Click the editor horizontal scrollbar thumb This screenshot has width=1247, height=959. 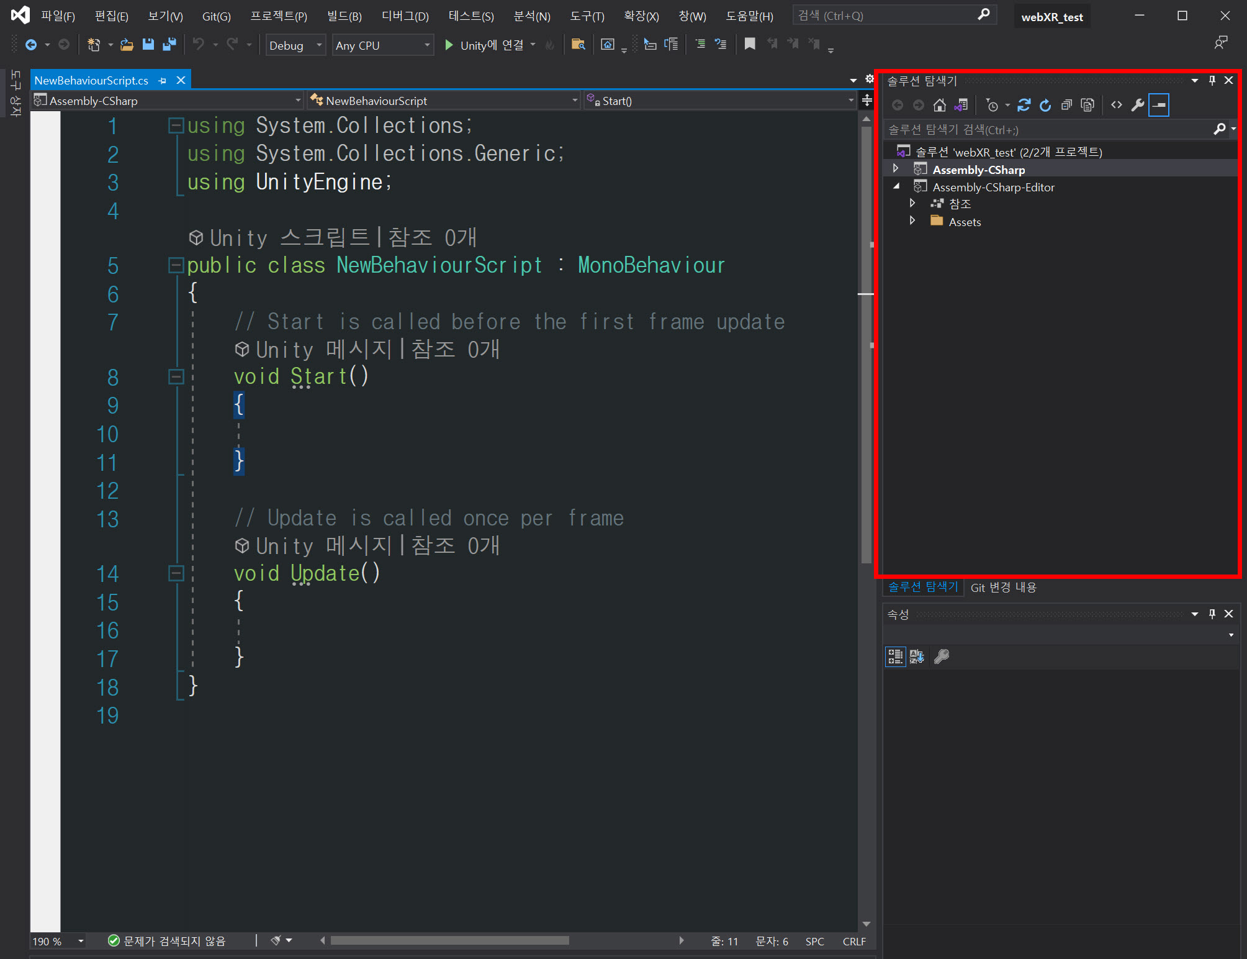(x=449, y=940)
